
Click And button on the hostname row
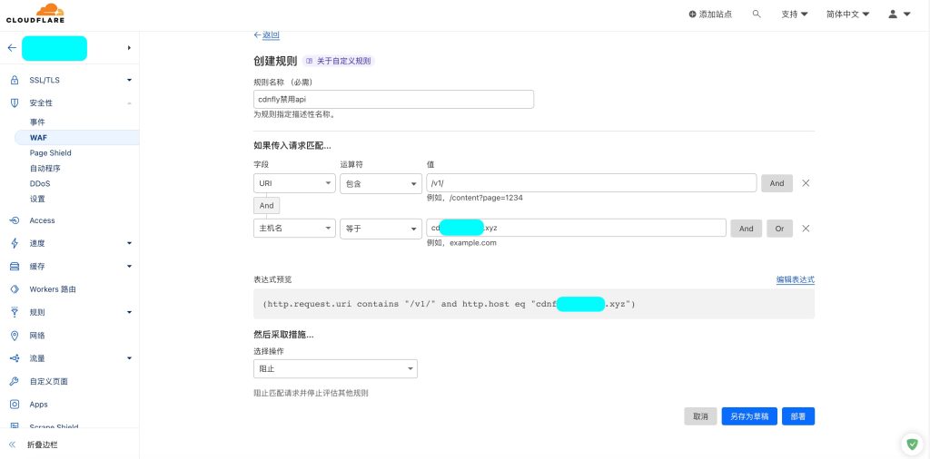747,229
